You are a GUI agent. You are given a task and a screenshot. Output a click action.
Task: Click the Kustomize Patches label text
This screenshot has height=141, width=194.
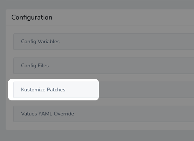(43, 89)
